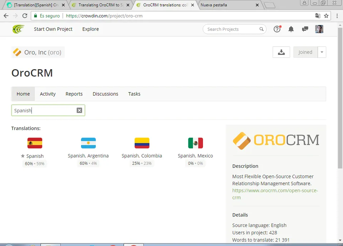Click the Colombia flag icon
This screenshot has width=343, height=246.
coord(142,143)
